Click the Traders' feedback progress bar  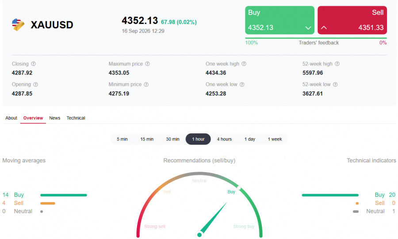(x=316, y=38)
